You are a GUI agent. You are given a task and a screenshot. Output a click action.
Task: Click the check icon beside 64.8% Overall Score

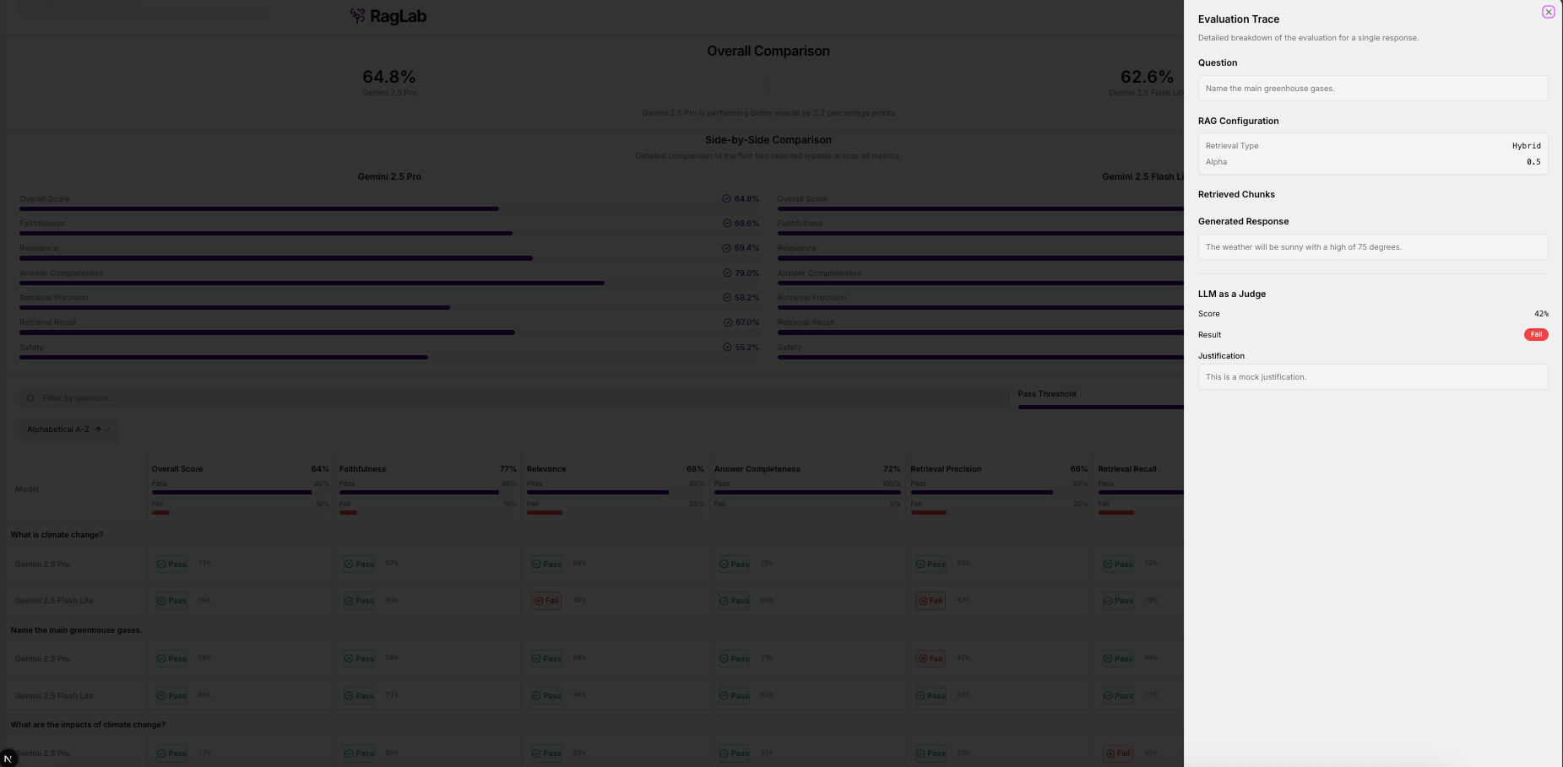[726, 199]
